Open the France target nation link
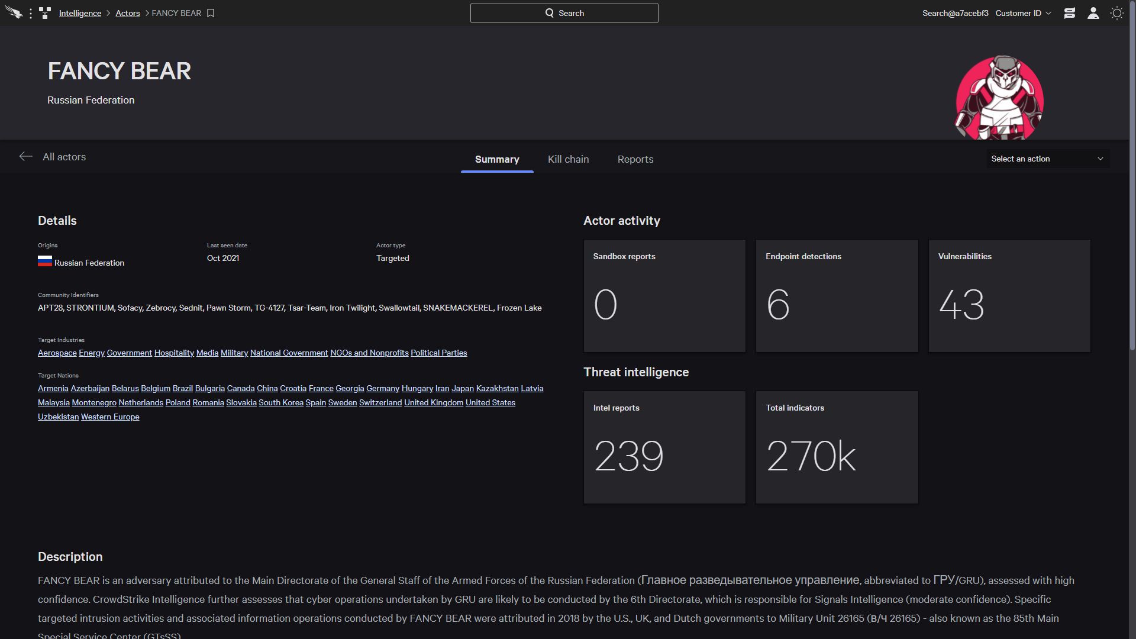 tap(321, 388)
